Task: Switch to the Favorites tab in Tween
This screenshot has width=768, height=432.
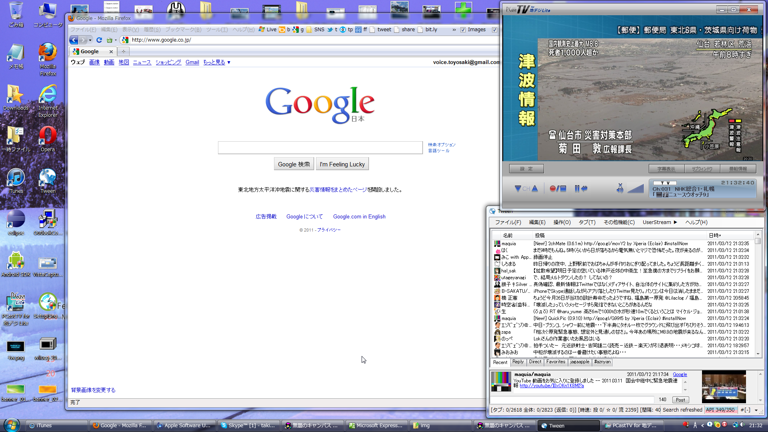Action: pyautogui.click(x=556, y=362)
